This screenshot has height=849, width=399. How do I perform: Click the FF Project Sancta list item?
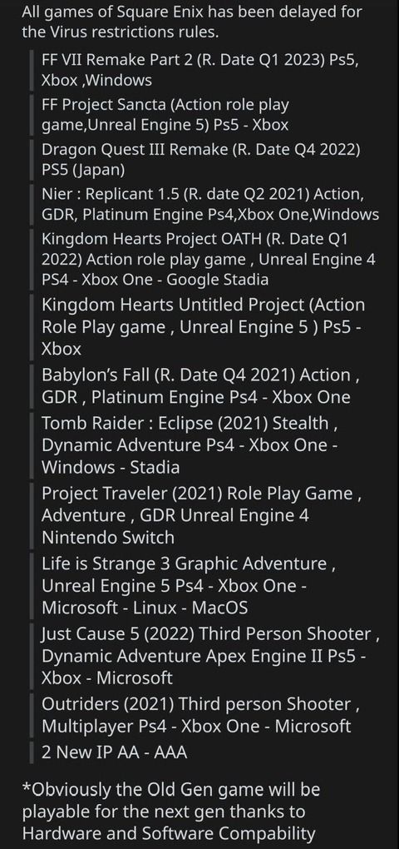pos(165,115)
